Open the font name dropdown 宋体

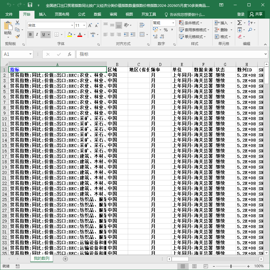click(x=72, y=25)
